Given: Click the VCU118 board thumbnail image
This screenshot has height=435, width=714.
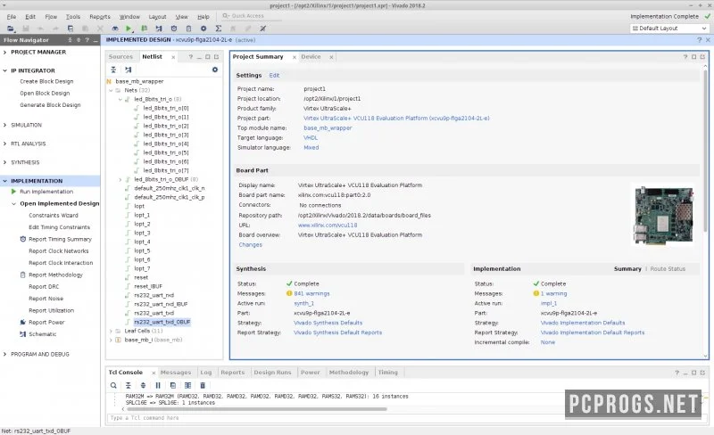Looking at the screenshot, I should 663,215.
